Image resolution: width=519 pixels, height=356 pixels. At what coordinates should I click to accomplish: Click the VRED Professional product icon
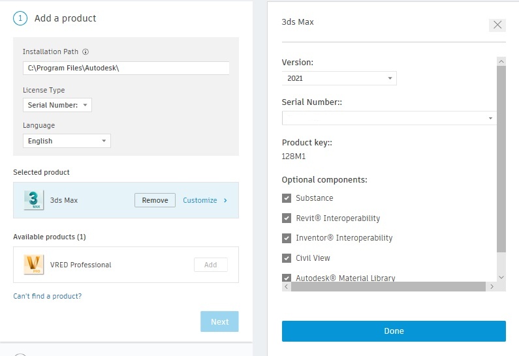coord(34,265)
